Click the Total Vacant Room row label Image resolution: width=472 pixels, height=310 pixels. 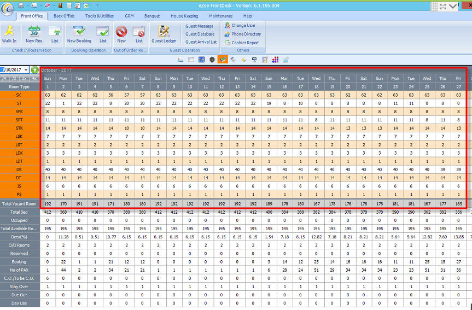point(19,204)
